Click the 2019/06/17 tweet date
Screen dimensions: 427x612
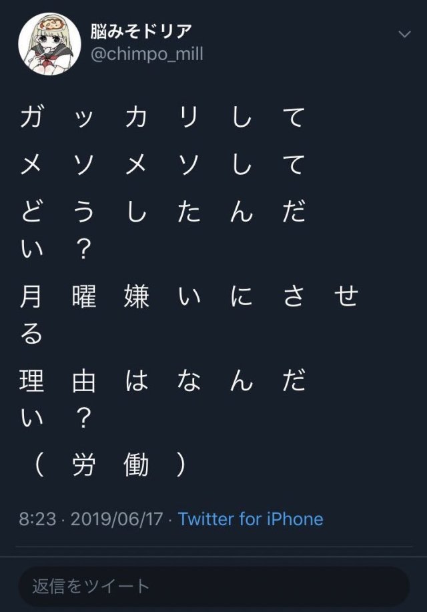click(x=118, y=519)
